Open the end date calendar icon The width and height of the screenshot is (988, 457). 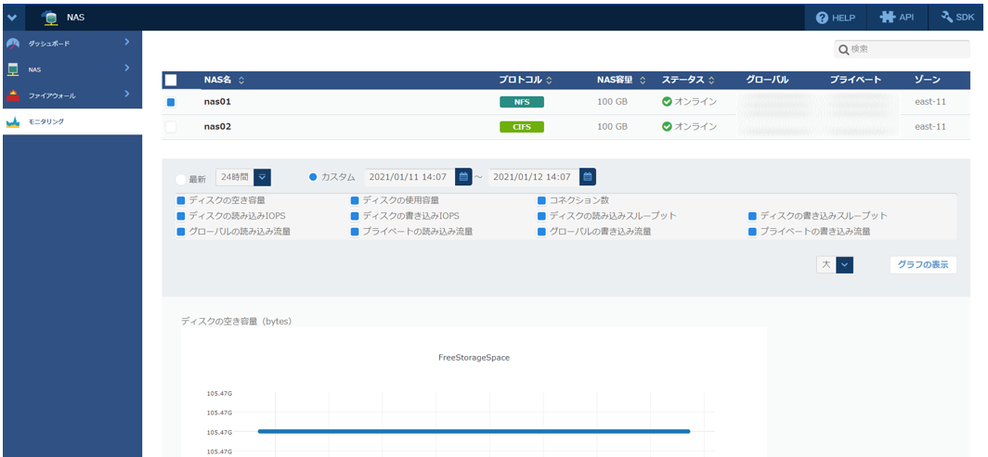587,177
